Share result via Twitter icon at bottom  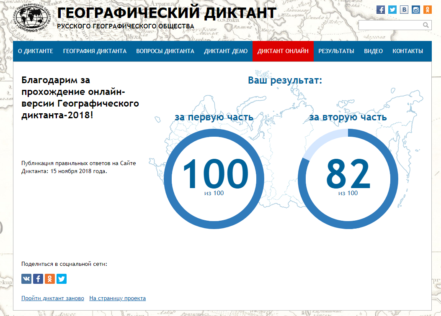(x=62, y=279)
